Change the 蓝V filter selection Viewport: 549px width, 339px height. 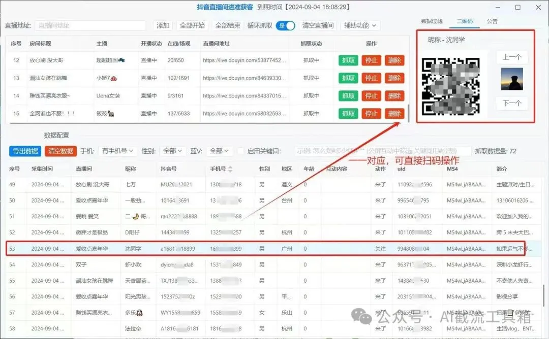click(x=218, y=151)
